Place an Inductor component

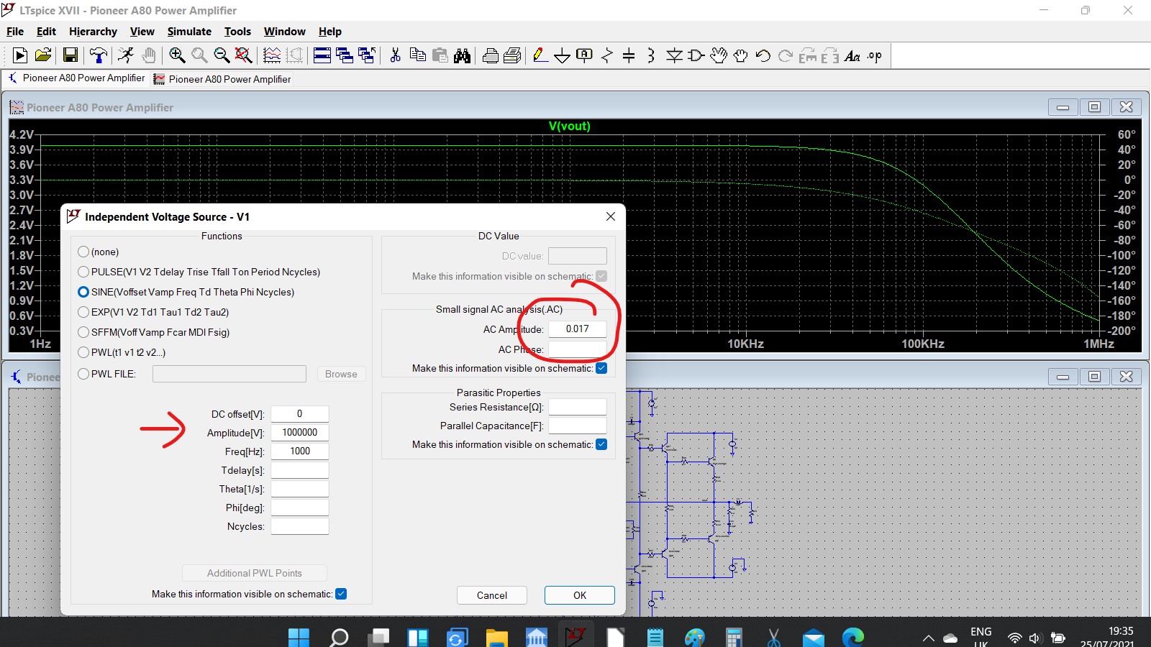[651, 55]
